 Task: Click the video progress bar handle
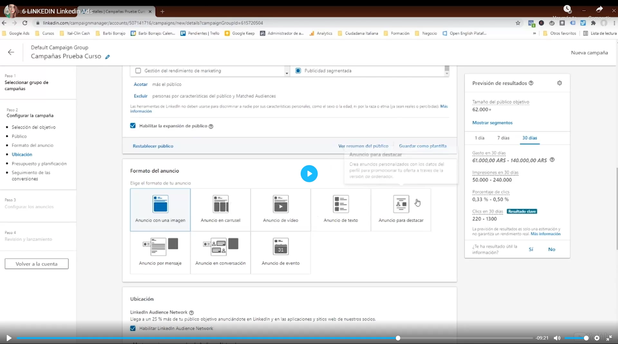pos(398,338)
